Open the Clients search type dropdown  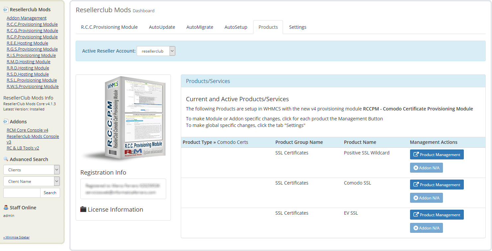(32, 170)
